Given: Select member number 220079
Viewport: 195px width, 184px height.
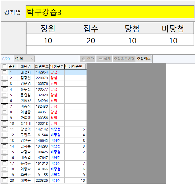Looking at the screenshot, I should [42, 78].
